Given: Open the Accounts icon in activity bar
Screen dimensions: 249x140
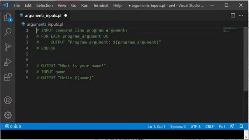Looking at the screenshot, I should [x=8, y=100].
